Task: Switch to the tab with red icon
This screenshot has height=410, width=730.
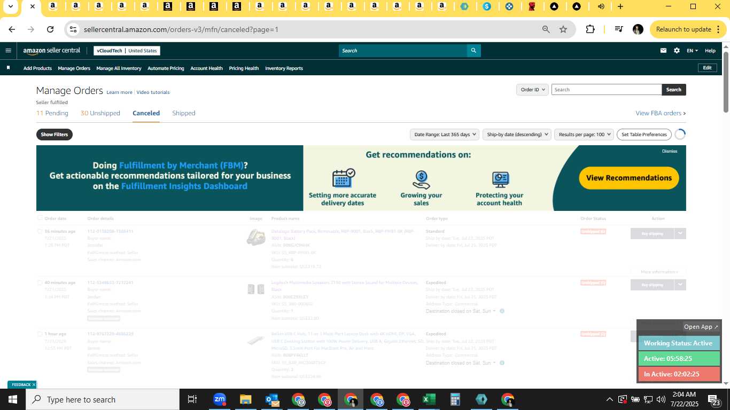Action: (532, 6)
